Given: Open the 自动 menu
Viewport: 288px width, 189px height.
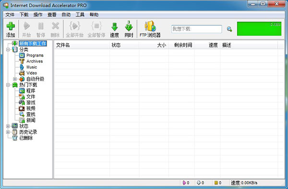Looking at the screenshot, I should click(x=66, y=14).
